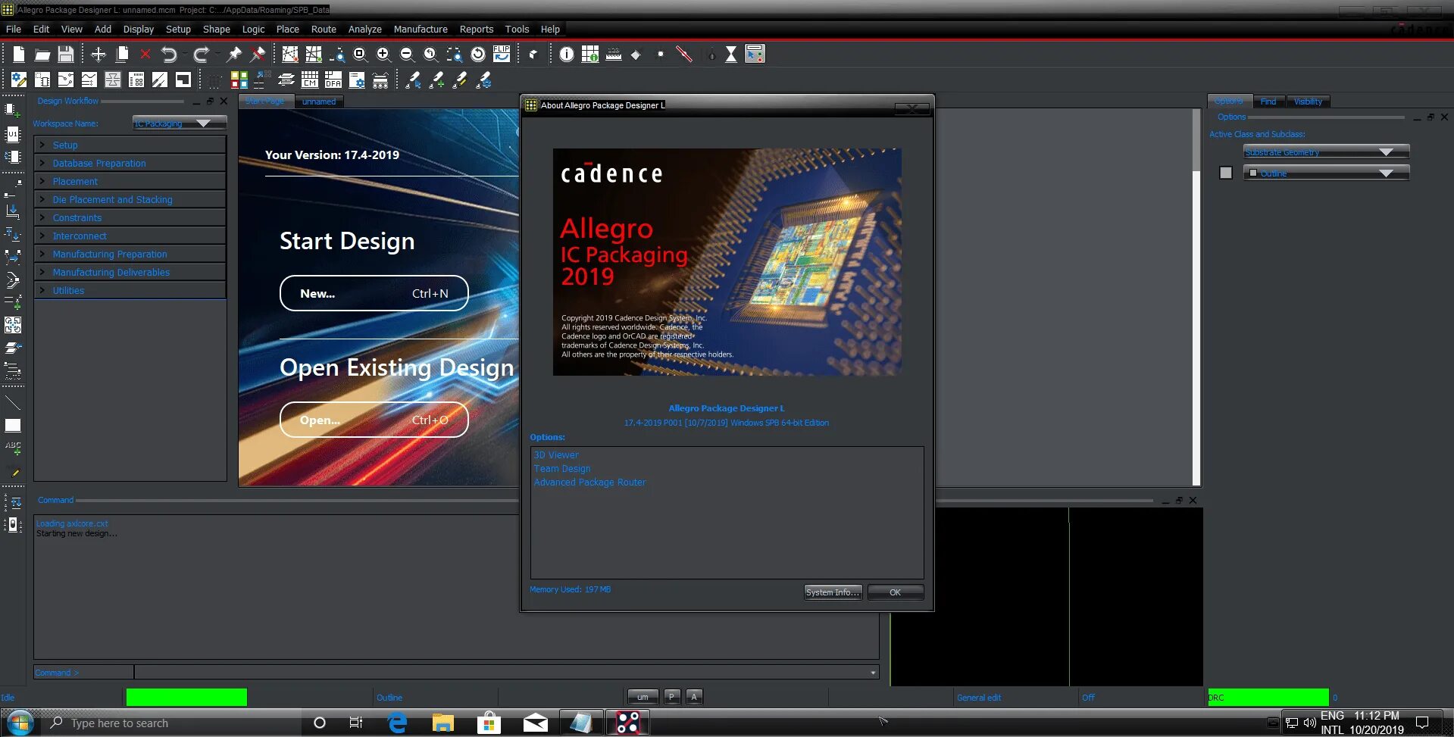
Task: Expand the Manufacturing Deliverables section
Action: 130,272
